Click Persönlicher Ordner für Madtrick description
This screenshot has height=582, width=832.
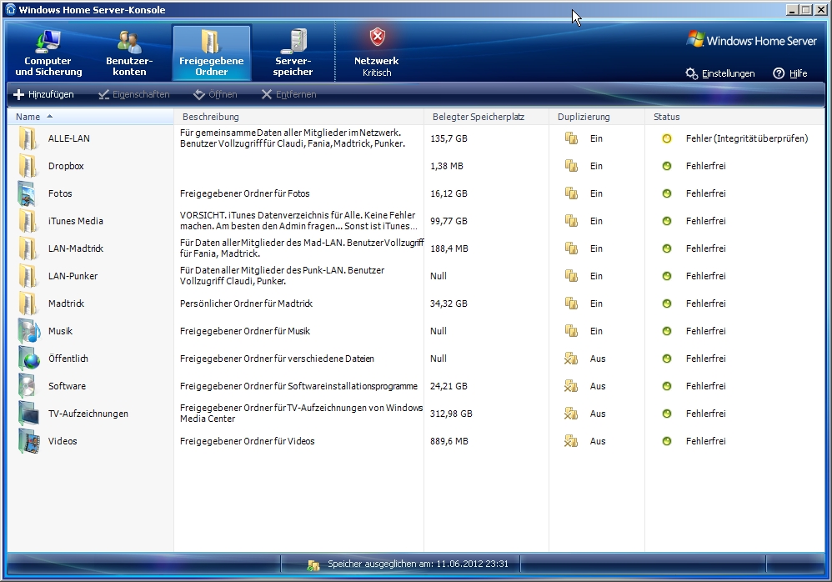point(246,304)
